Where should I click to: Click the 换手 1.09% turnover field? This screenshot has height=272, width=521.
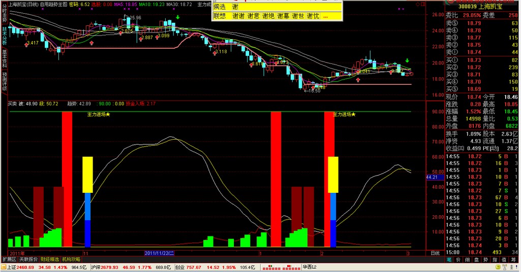(x=463, y=134)
